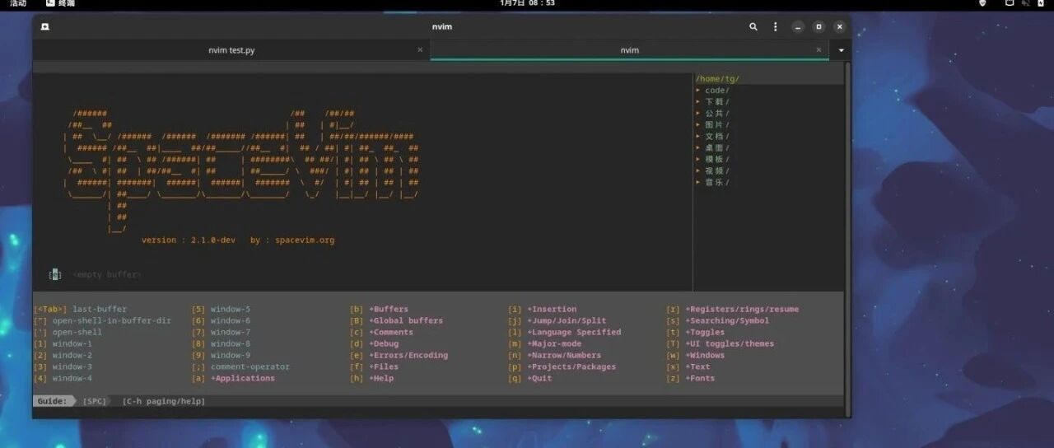The height and width of the screenshot is (448, 1054).
Task: Open the terminal three-dot menu
Action: 775,26
